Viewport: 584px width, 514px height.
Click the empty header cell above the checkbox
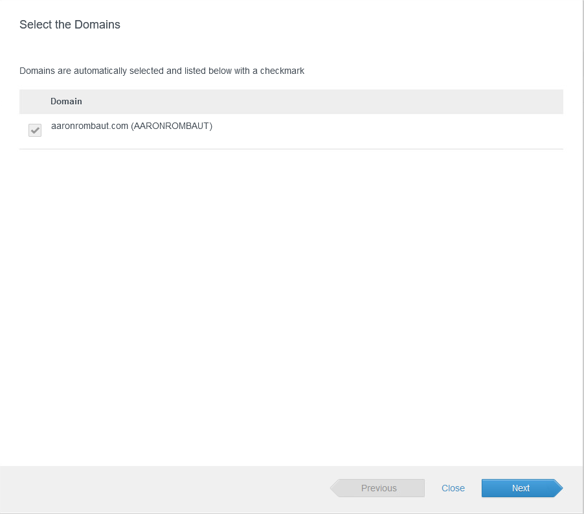[35, 102]
